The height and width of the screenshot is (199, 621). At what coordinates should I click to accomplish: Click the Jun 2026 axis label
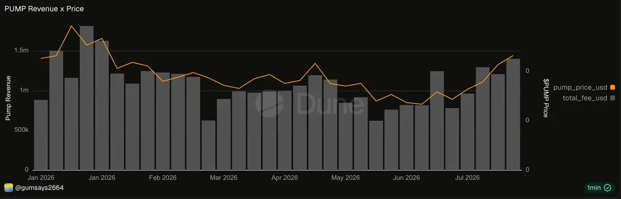(406, 177)
